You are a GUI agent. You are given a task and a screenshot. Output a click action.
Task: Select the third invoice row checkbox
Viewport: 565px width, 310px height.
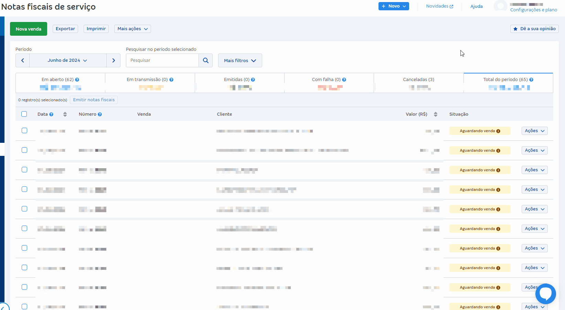pyautogui.click(x=24, y=170)
